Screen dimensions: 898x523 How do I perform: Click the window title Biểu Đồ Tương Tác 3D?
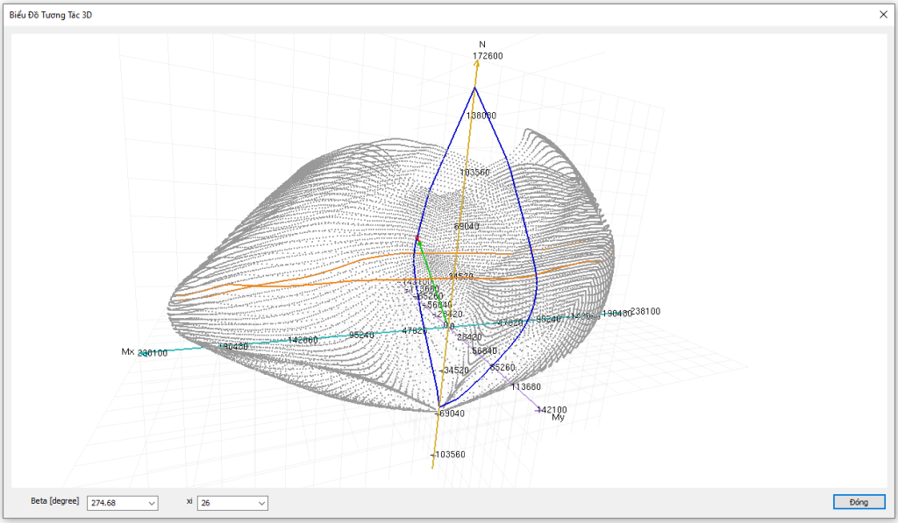[50, 14]
